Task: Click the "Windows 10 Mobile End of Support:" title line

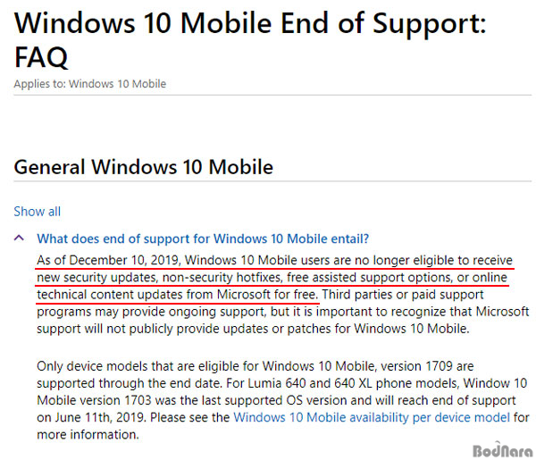Action: click(250, 23)
